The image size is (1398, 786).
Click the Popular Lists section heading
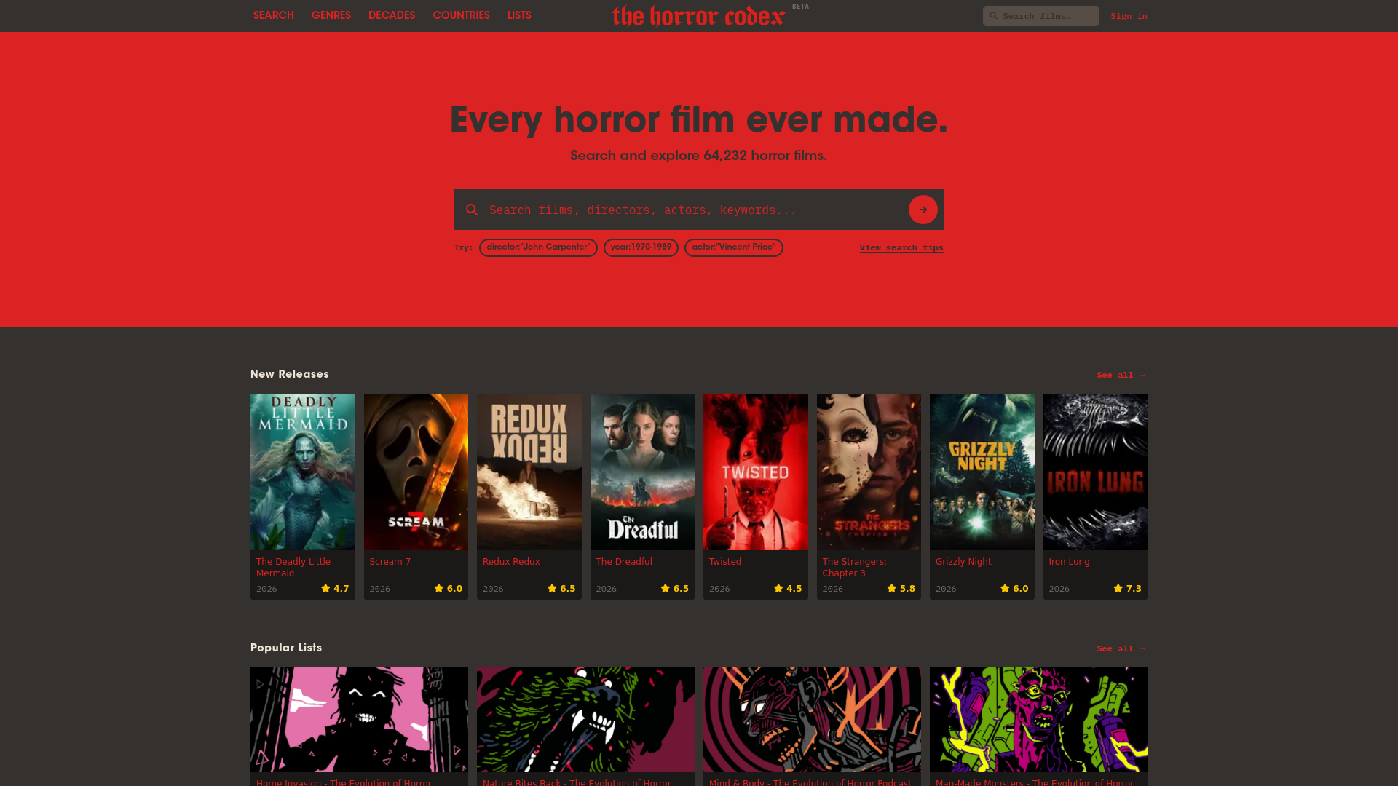tap(286, 648)
